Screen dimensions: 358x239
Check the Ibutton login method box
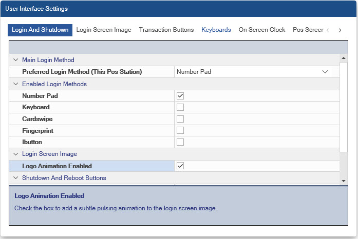(180, 142)
